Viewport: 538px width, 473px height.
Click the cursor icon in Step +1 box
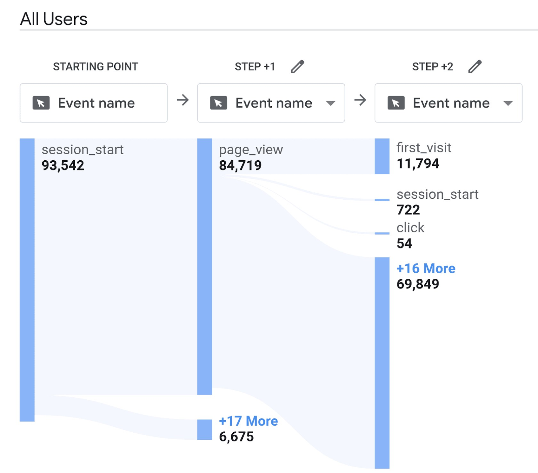[219, 103]
